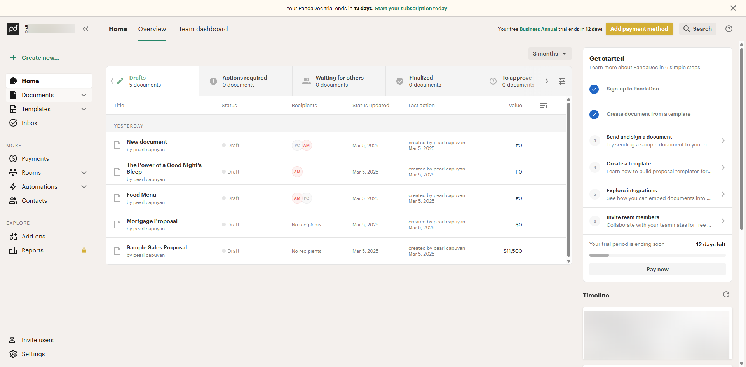The image size is (746, 367).
Task: Collapse the sidebar with double-chevron icon
Action: click(85, 29)
